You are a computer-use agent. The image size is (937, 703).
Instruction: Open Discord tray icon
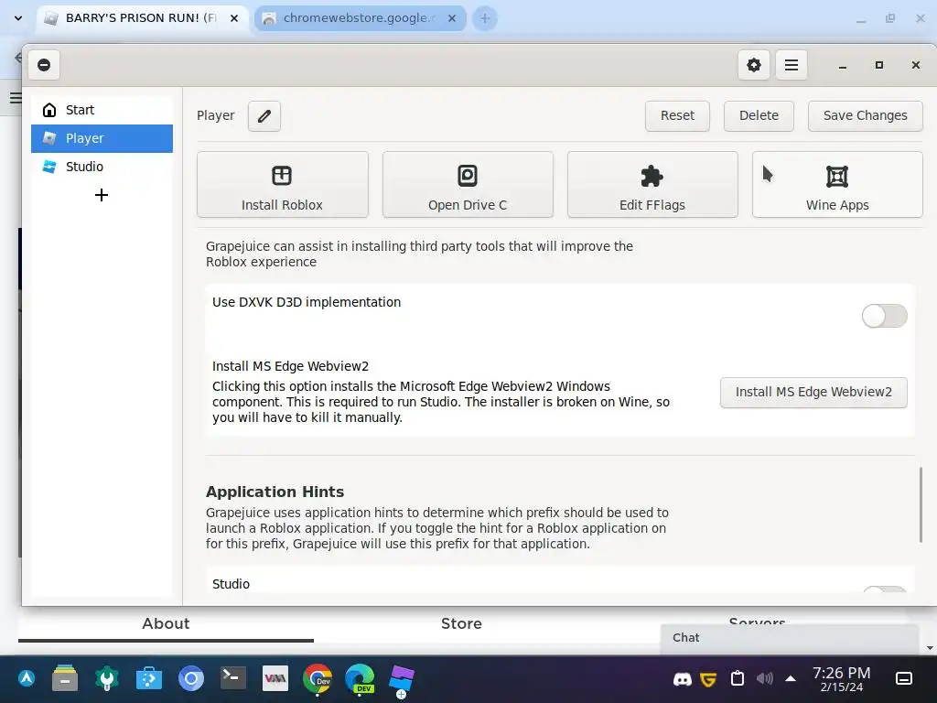682,679
